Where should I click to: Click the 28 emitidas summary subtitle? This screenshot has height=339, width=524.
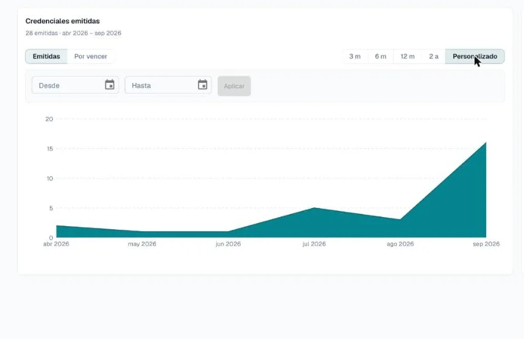click(x=73, y=33)
